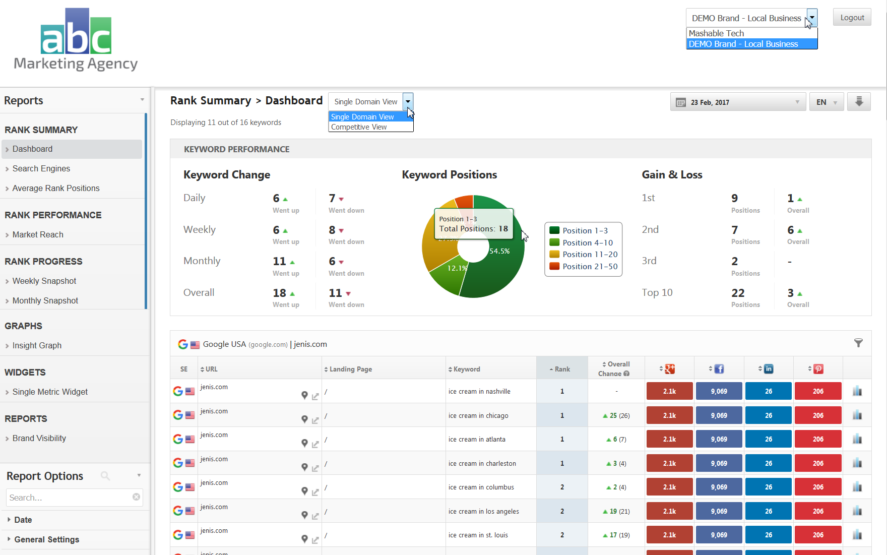Sort by the Pinterest column icon
The height and width of the screenshot is (555, 887).
pos(818,369)
